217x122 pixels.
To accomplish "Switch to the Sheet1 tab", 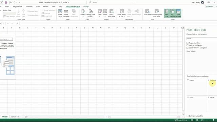I will [5, 117].
